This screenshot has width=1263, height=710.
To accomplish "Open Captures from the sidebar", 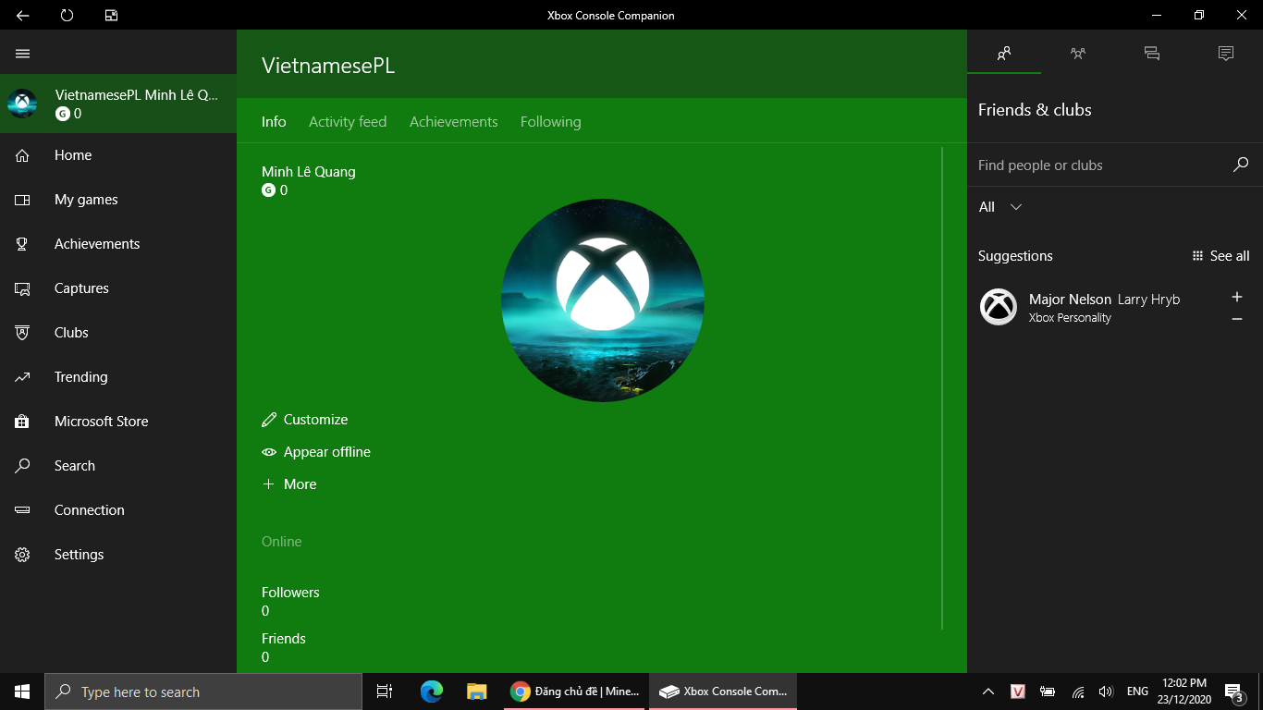I will (81, 288).
